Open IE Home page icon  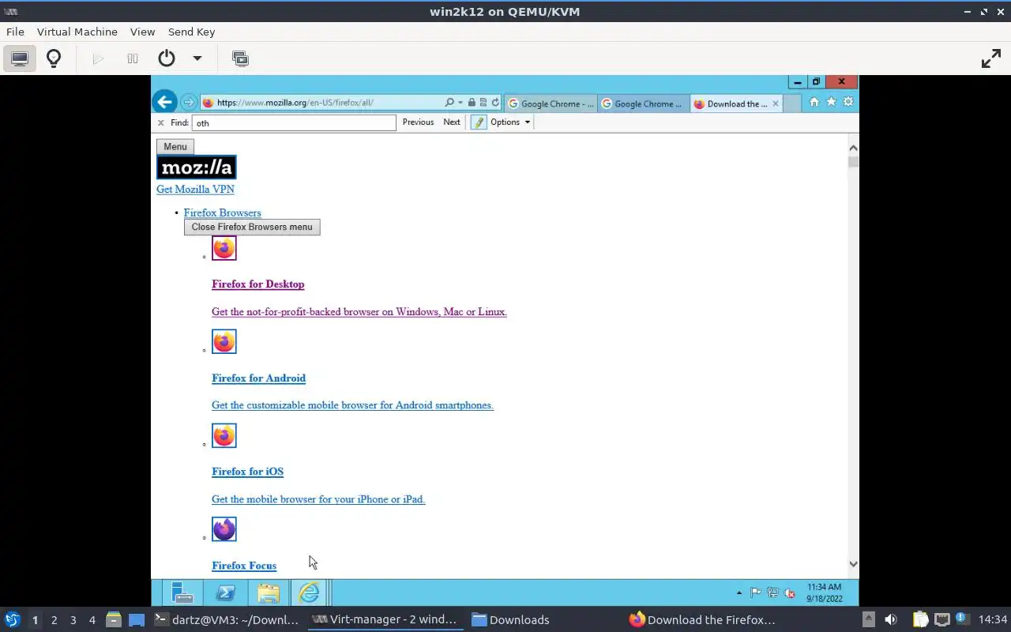pyautogui.click(x=814, y=102)
